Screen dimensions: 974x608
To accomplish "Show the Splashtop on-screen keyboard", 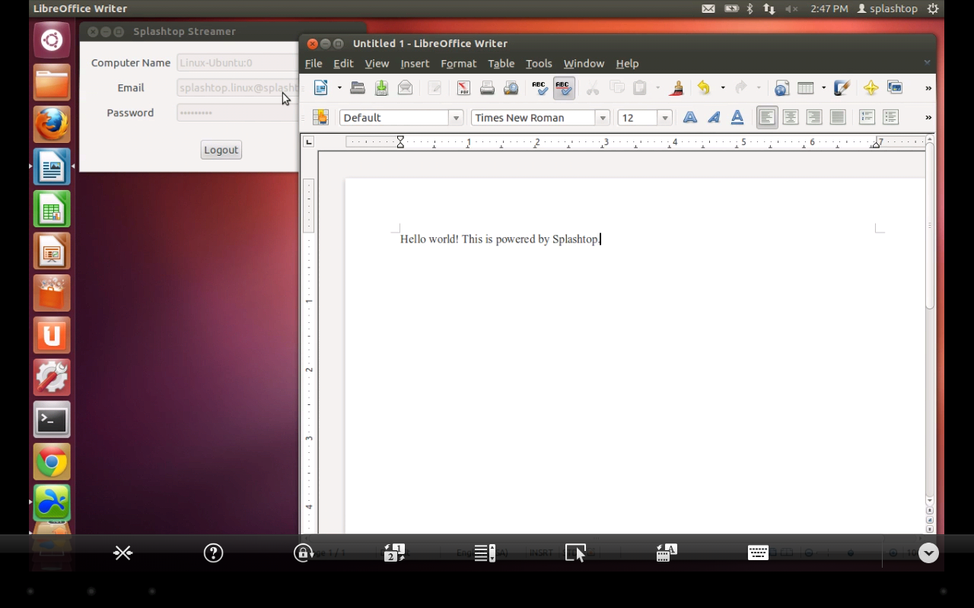I will pos(758,553).
